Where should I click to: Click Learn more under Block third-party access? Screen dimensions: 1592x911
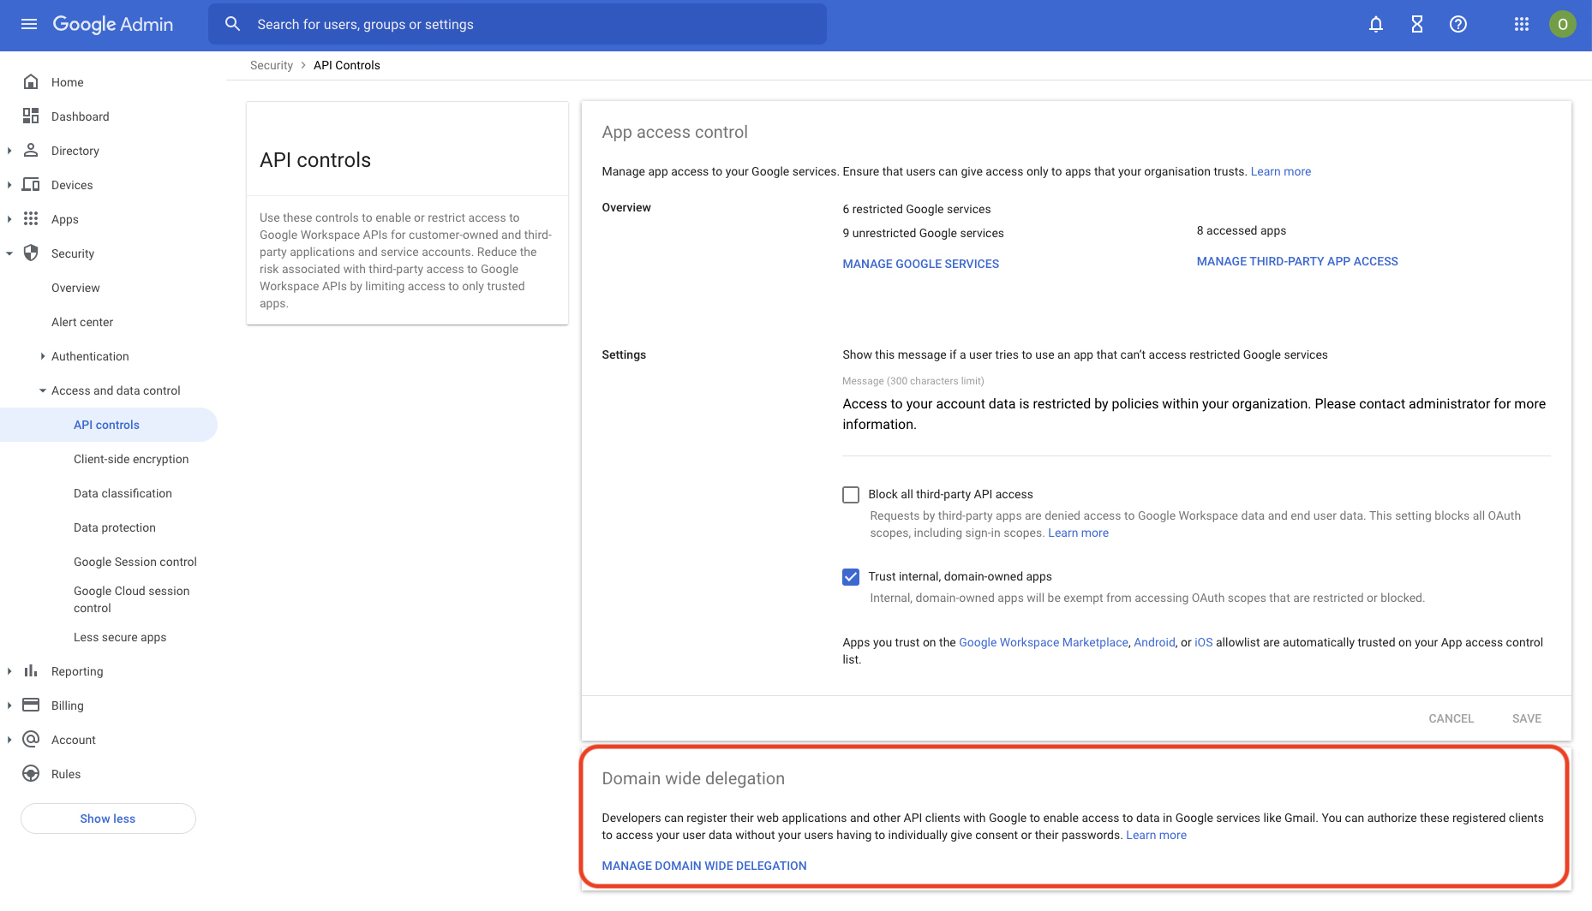(x=1078, y=533)
